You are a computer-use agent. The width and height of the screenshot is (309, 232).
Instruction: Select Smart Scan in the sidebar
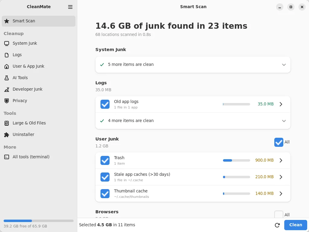39,21
